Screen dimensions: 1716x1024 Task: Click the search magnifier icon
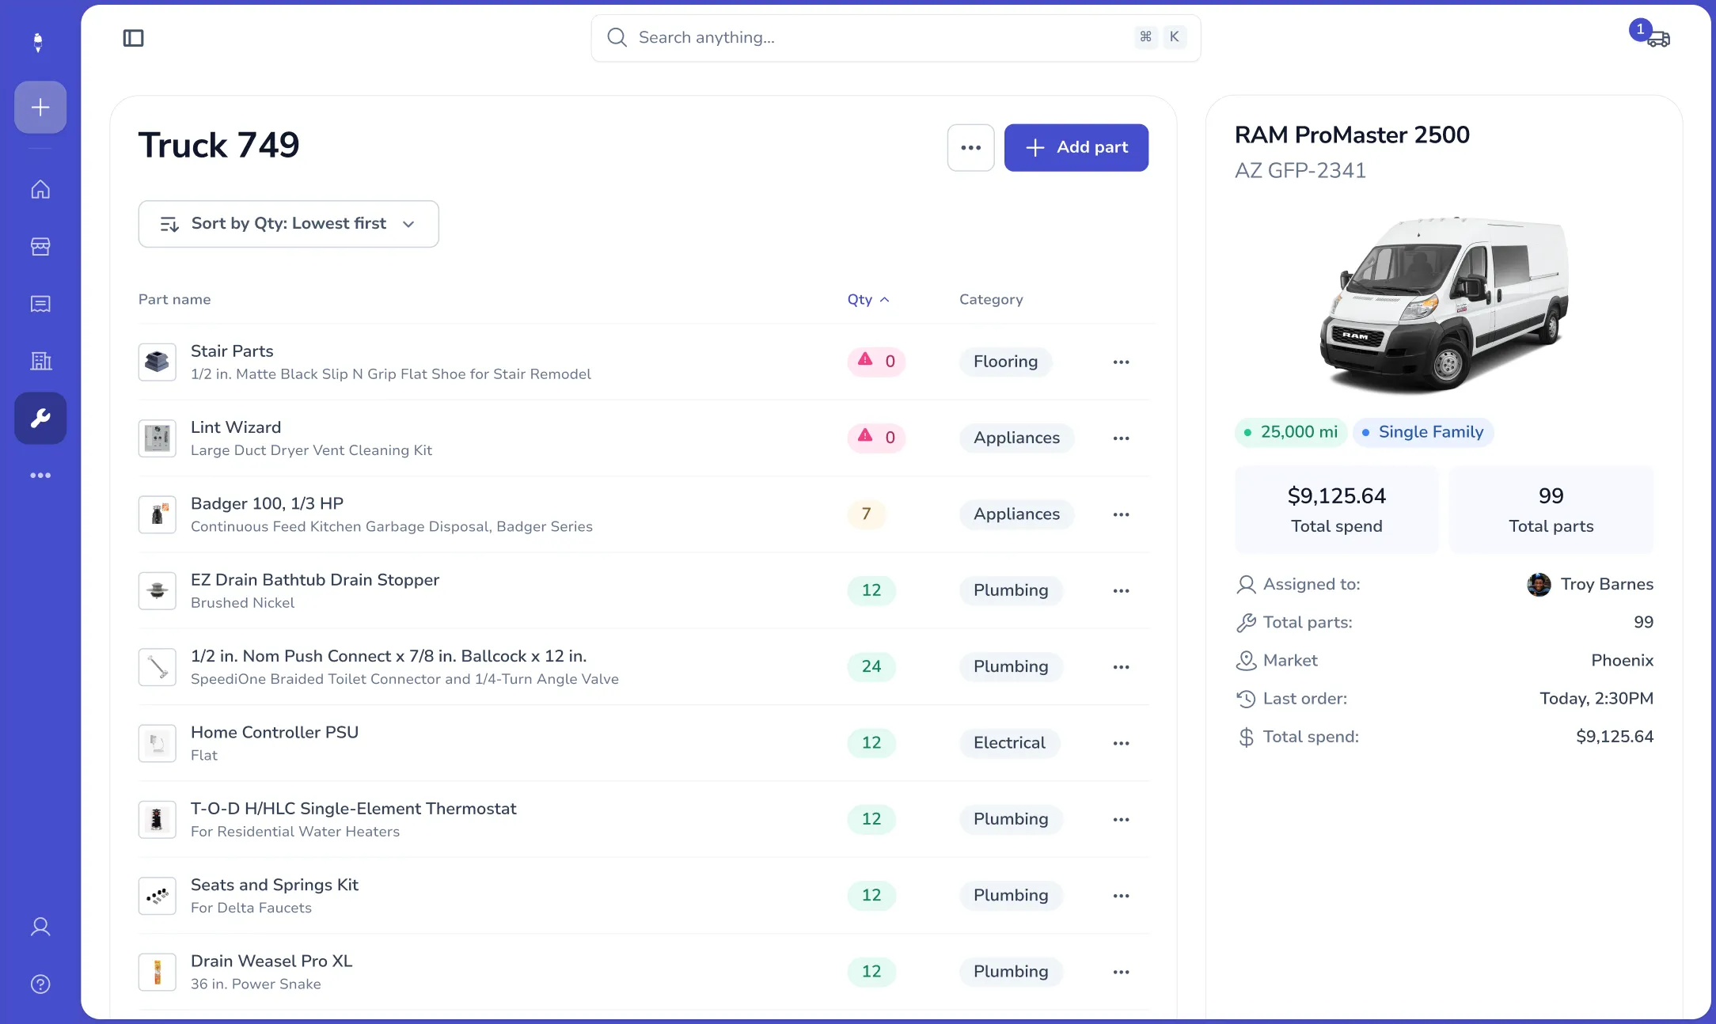[617, 37]
